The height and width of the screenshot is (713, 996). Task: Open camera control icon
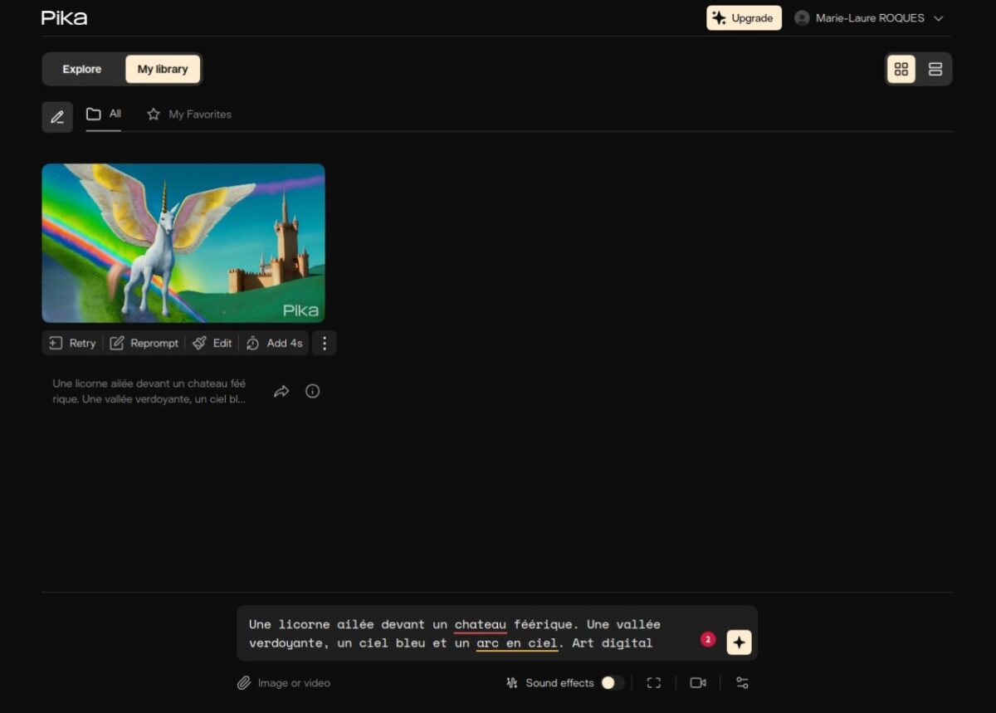tap(698, 682)
